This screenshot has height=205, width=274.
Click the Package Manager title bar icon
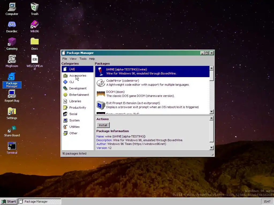click(64, 53)
